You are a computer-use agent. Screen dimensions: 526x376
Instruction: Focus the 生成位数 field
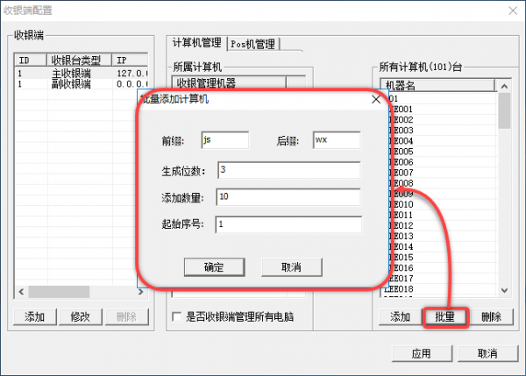(288, 170)
